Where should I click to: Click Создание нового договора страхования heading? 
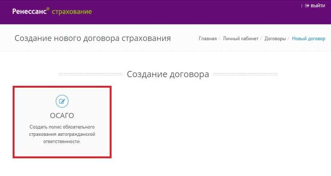93,38
